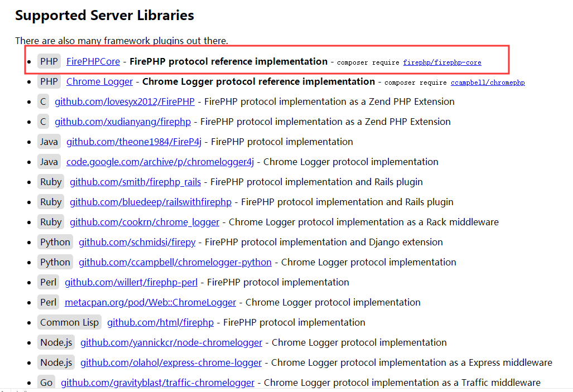This screenshot has width=573, height=392.
Task: Open code.google.com chromelogger4j archive link
Action: [160, 162]
